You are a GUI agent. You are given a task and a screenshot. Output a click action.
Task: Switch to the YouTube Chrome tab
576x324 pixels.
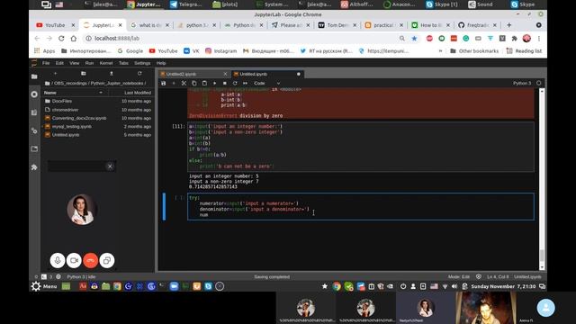[55, 25]
